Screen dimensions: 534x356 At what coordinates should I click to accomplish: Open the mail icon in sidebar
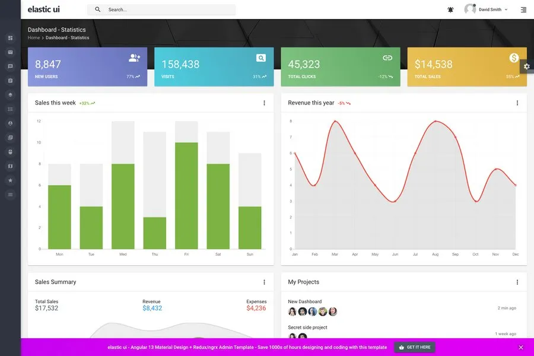point(10,52)
